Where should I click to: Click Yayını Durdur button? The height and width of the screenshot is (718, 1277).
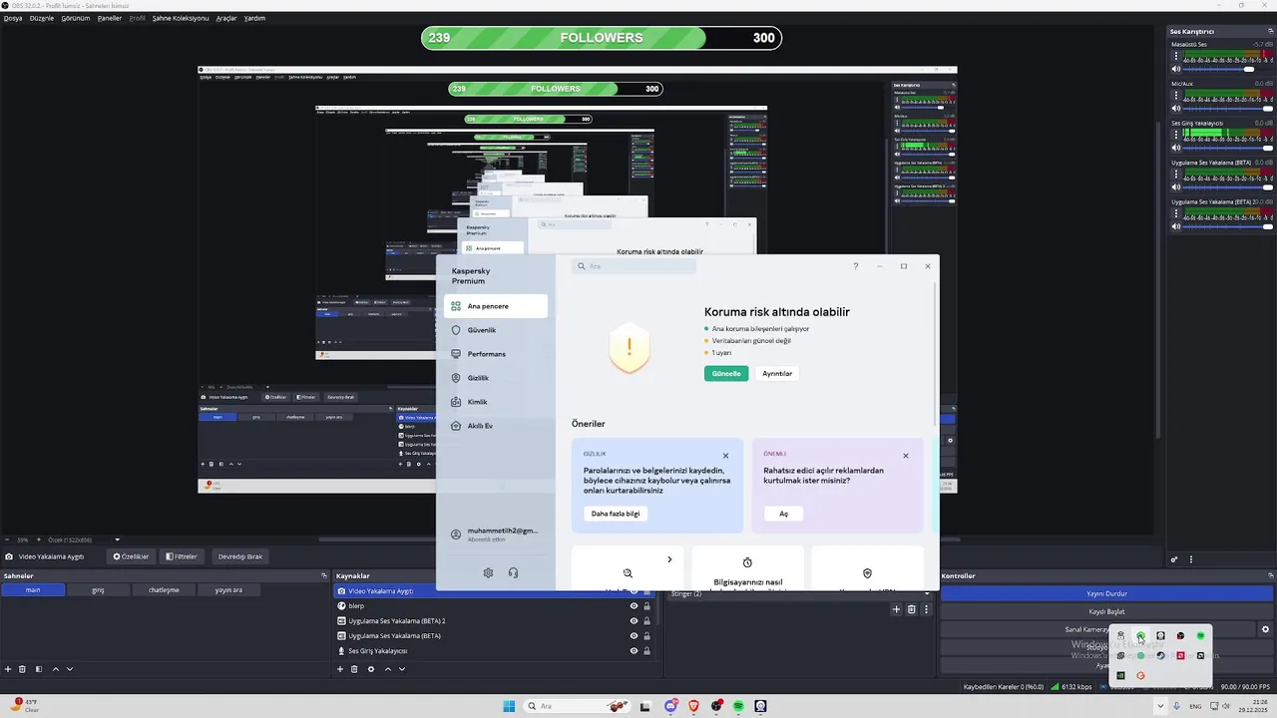(x=1106, y=593)
